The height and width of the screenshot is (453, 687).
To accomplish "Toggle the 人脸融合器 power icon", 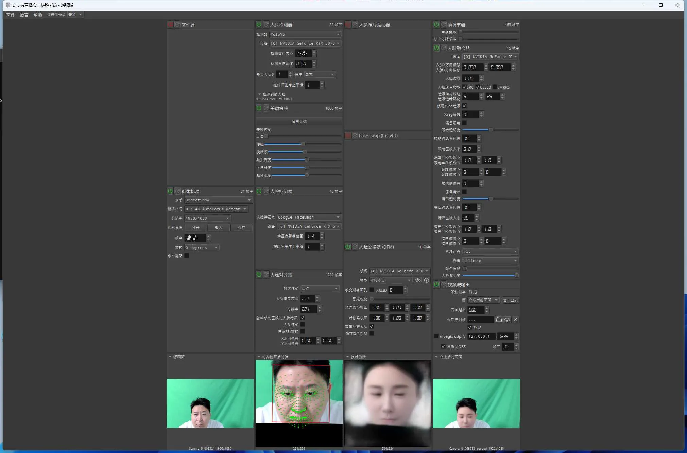I will 436,48.
